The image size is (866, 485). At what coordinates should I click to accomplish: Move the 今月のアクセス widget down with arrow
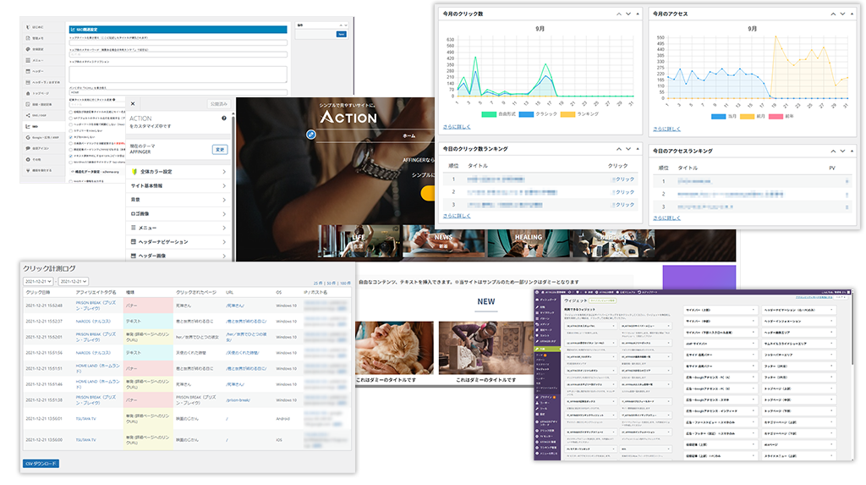coord(841,14)
